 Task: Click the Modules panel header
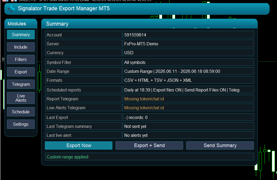[21, 23]
